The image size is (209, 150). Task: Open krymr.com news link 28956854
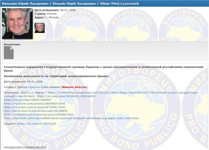(x=34, y=104)
